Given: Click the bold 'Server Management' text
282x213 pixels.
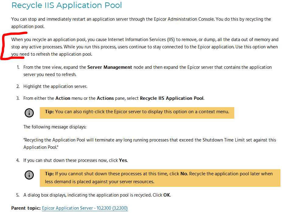Looking at the screenshot, I should click(x=110, y=67).
